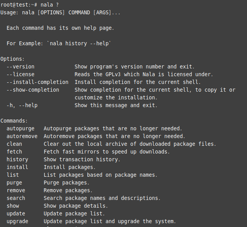Click the list command name

click(x=13, y=175)
